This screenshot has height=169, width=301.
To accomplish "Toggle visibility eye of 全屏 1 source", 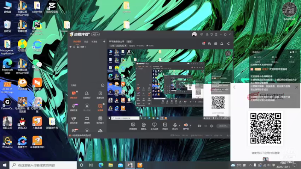I will click(70, 47).
